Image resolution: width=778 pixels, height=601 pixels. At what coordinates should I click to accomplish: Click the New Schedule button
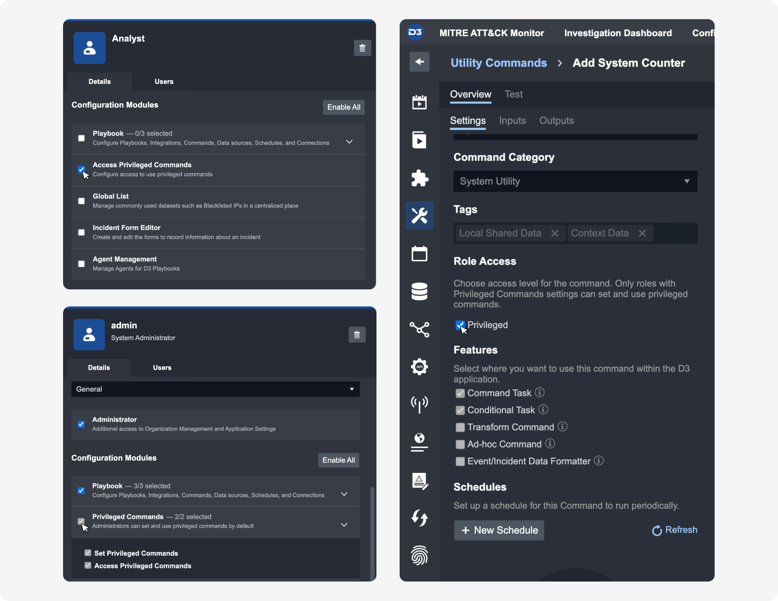(499, 530)
